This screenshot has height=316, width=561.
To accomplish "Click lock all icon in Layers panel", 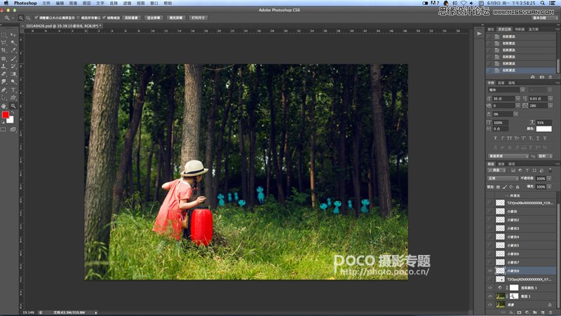I will point(518,187).
